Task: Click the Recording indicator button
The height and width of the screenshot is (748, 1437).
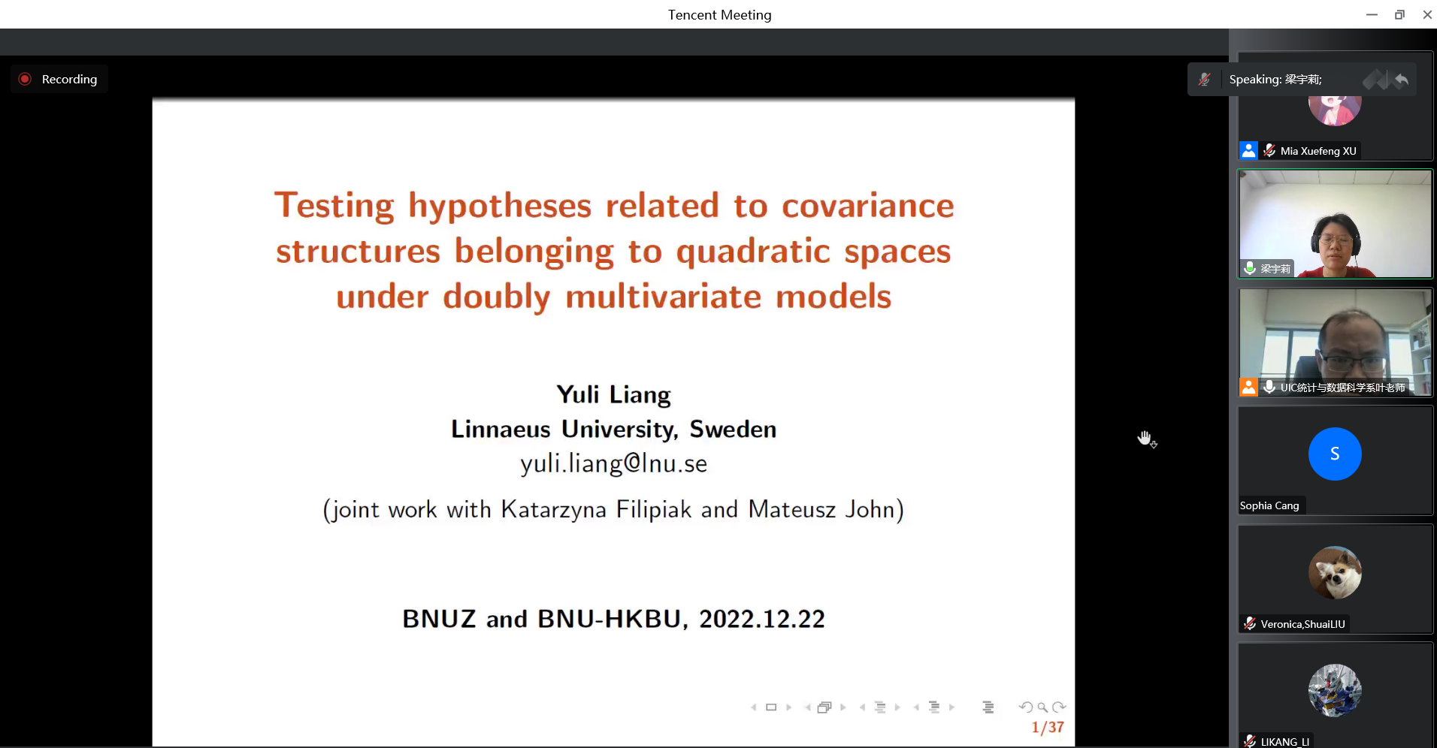Action: 59,79
